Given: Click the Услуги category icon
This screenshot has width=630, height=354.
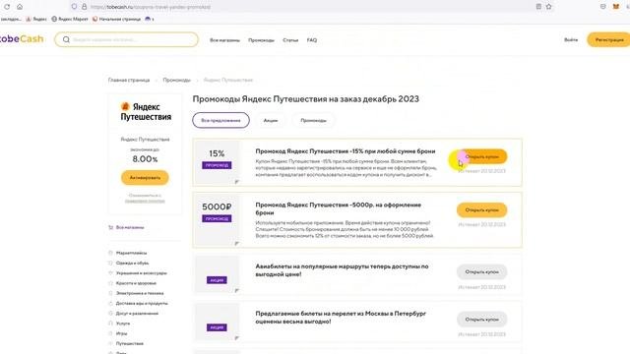Looking at the screenshot, I should point(110,324).
